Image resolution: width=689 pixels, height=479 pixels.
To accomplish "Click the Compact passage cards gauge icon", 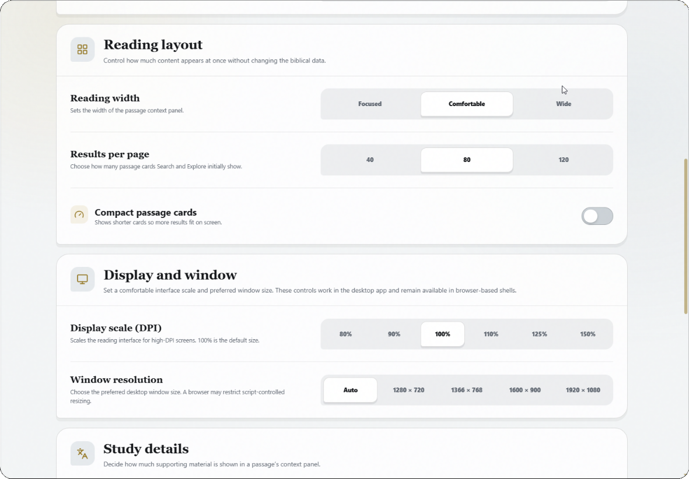I will (79, 214).
